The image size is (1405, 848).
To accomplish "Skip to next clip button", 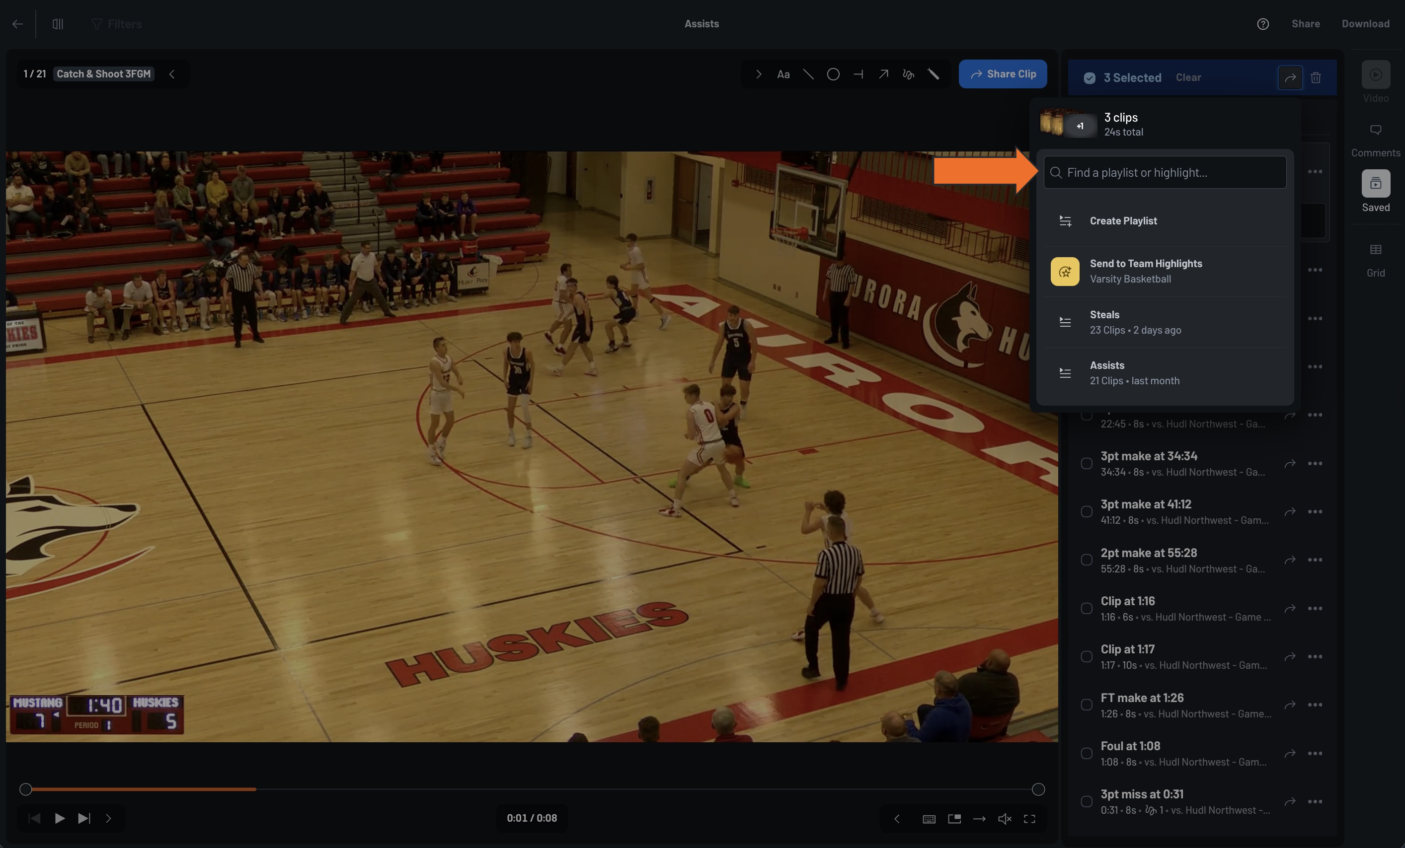I will (84, 818).
